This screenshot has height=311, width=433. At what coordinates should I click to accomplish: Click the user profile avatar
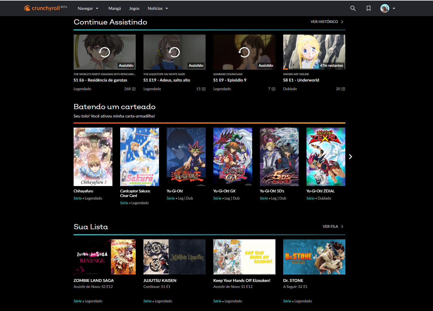(x=385, y=8)
